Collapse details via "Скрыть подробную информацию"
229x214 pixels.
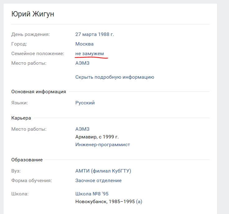[115, 77]
